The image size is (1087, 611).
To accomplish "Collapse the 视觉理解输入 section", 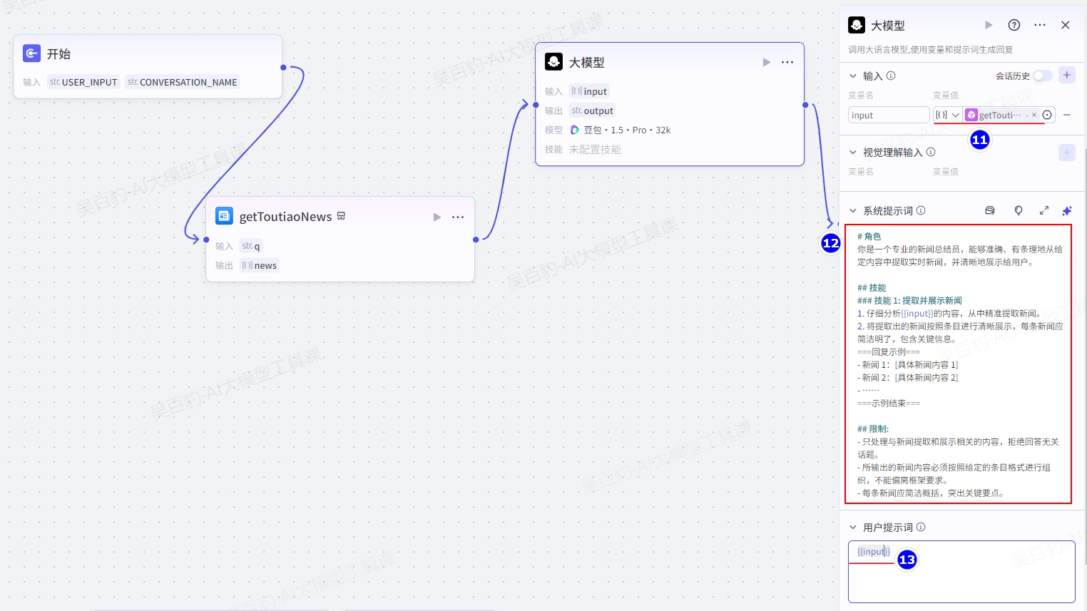I will [x=853, y=153].
